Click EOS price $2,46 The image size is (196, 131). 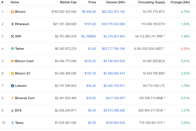tap(92, 110)
